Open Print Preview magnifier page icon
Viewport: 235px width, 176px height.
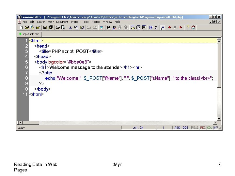(63, 27)
